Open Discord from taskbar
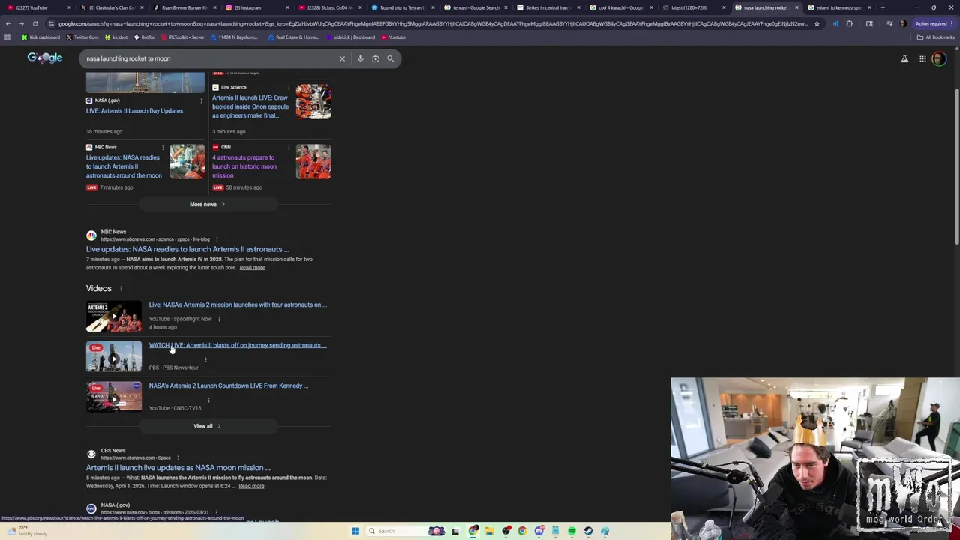Screen dimensions: 960x540 538,531
